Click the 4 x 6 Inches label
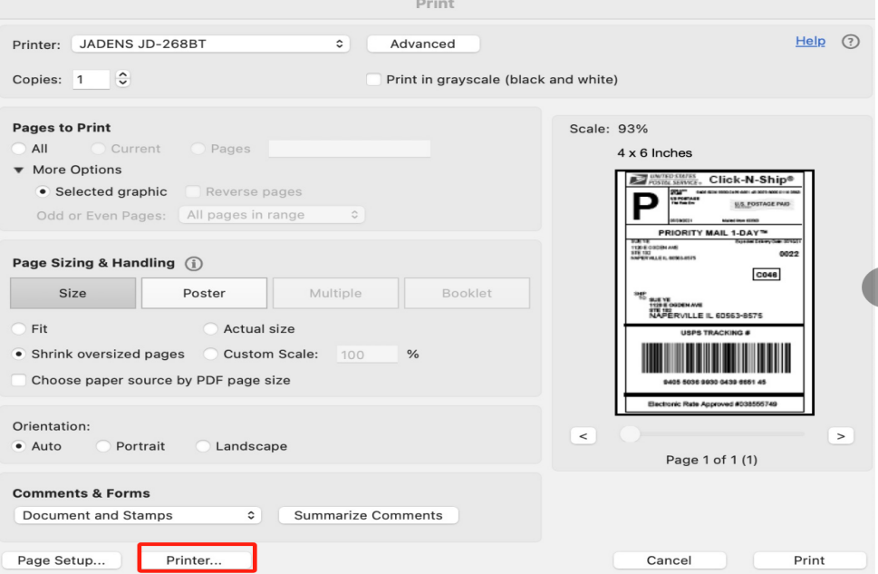The width and height of the screenshot is (878, 574). coord(654,153)
